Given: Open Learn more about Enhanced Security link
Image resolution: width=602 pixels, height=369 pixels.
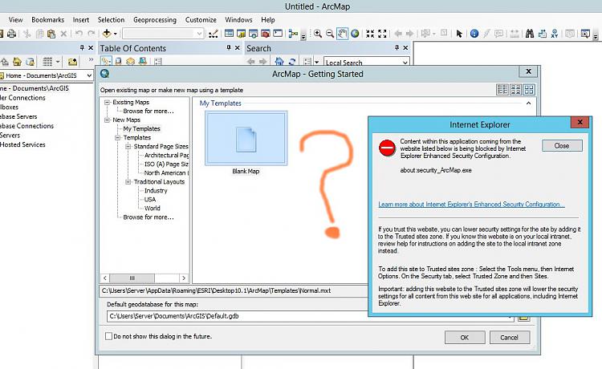Looking at the screenshot, I should coord(471,205).
